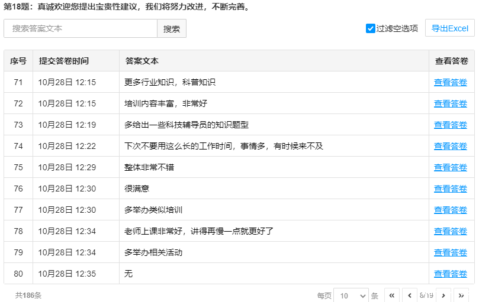Viewport: 479px width, 302px height.
Task: View answer sheet for row 77
Action: [x=450, y=210]
